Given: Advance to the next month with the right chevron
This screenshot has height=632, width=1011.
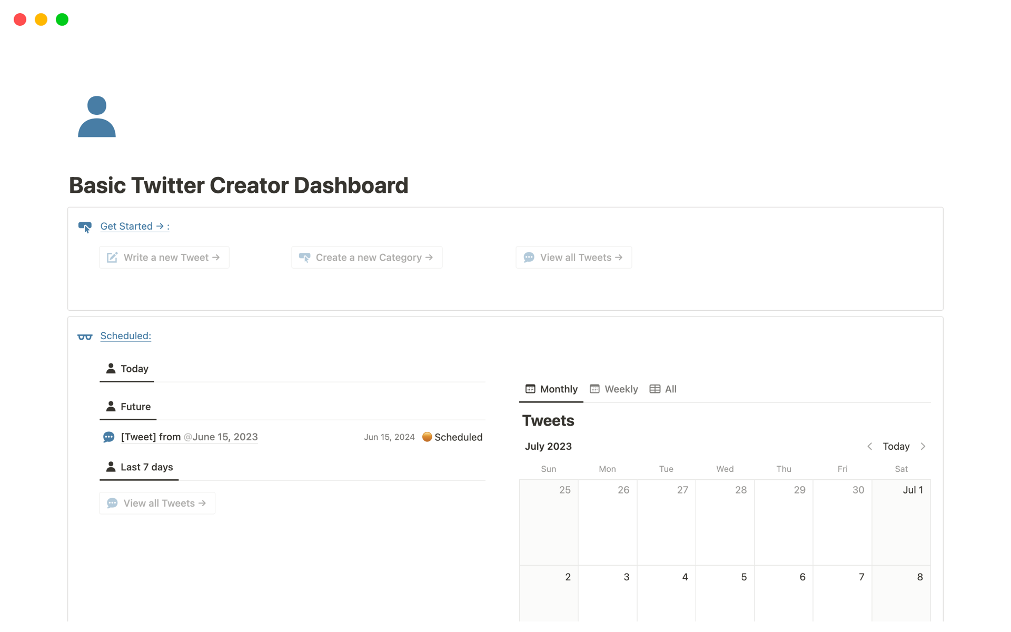Looking at the screenshot, I should (x=923, y=447).
